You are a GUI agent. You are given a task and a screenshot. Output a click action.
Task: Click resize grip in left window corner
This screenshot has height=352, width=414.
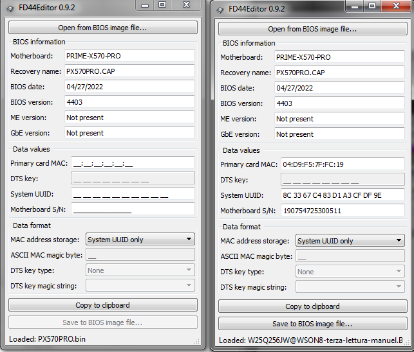197,342
